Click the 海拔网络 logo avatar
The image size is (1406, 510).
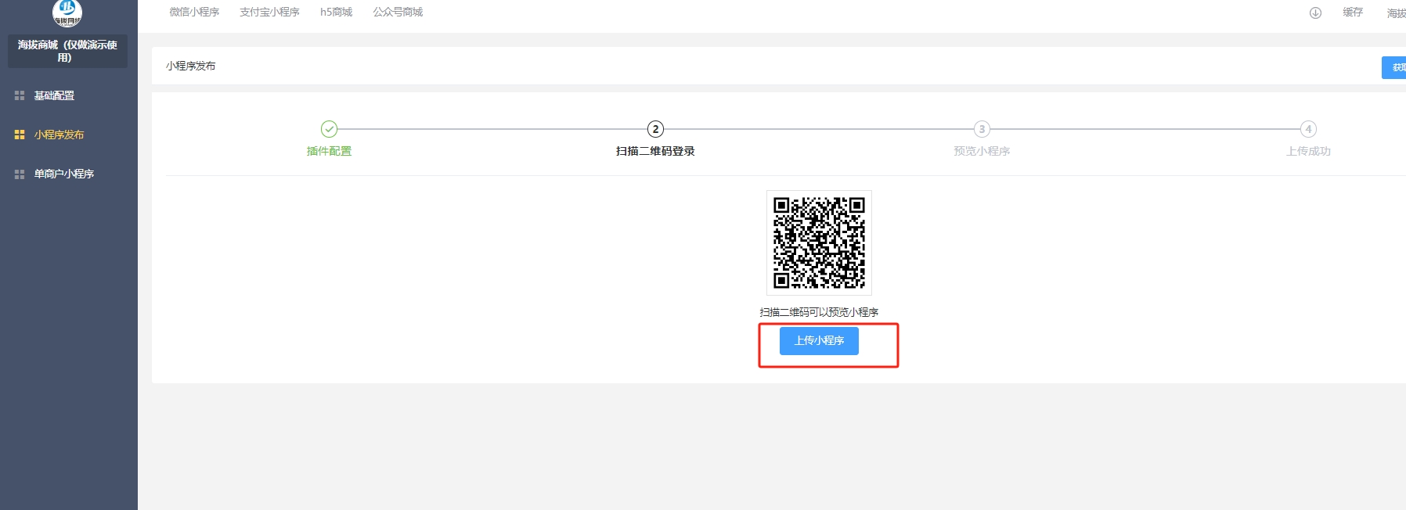67,12
